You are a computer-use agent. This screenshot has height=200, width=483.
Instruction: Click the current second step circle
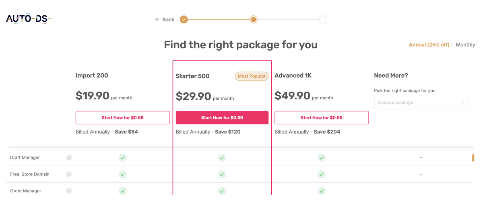coord(253,19)
